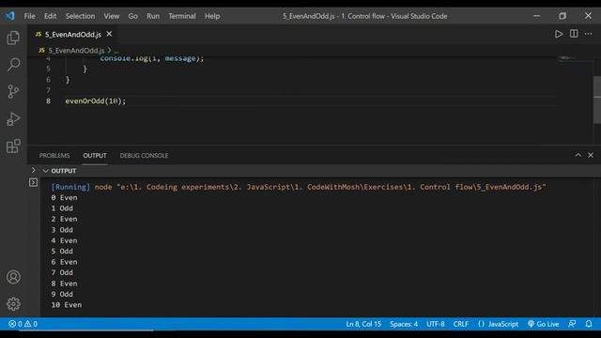This screenshot has height=338, width=601.
Task: Open the Explorer view in activity bar
Action: [13, 38]
